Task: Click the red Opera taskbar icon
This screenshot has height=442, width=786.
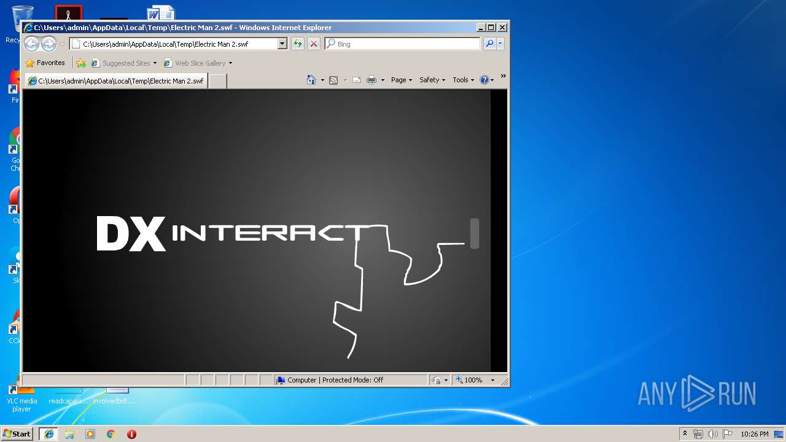Action: pyautogui.click(x=131, y=434)
